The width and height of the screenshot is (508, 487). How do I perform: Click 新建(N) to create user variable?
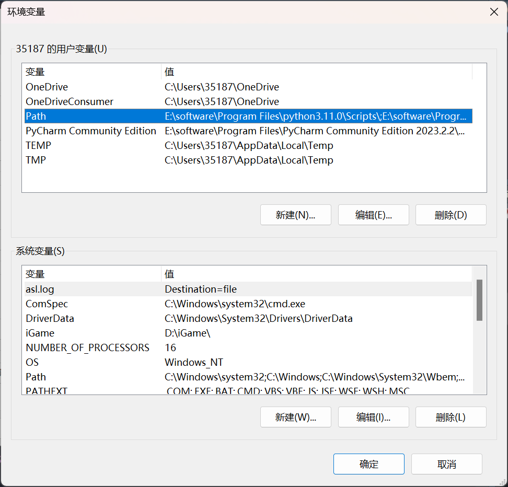point(295,215)
